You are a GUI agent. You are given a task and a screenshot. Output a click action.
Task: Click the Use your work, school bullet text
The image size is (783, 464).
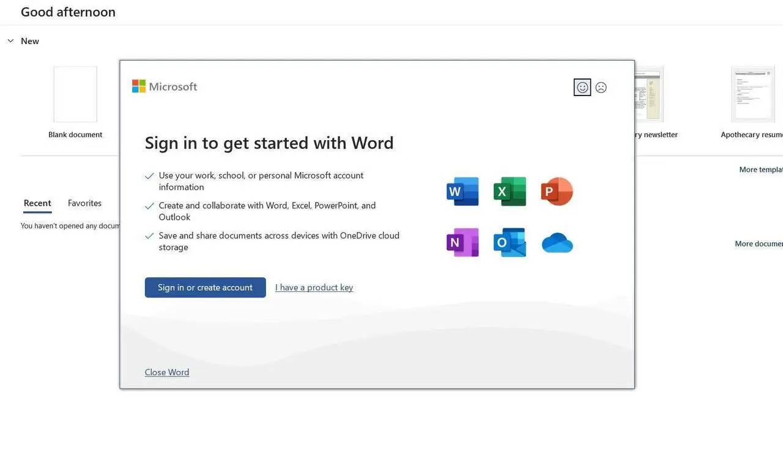point(261,181)
